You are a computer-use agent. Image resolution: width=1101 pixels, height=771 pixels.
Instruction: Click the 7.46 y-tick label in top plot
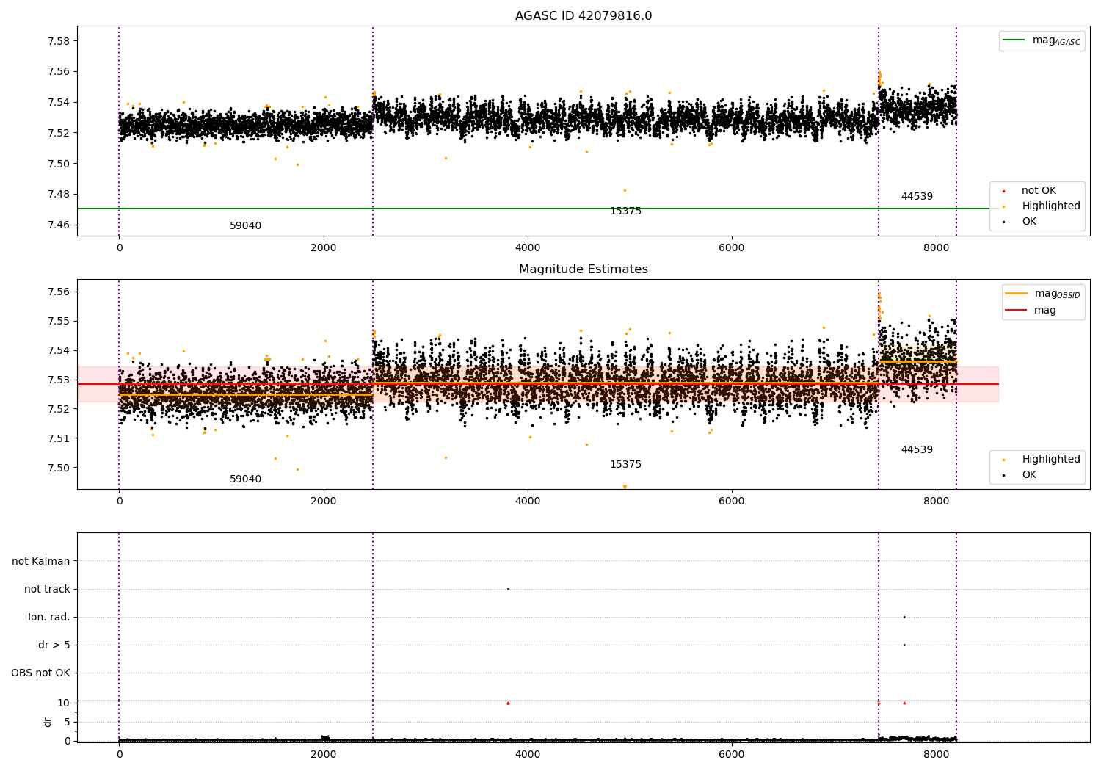(57, 225)
